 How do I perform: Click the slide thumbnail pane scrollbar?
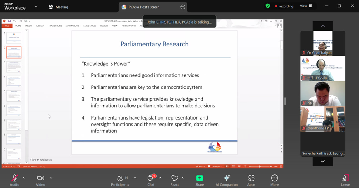(26, 81)
